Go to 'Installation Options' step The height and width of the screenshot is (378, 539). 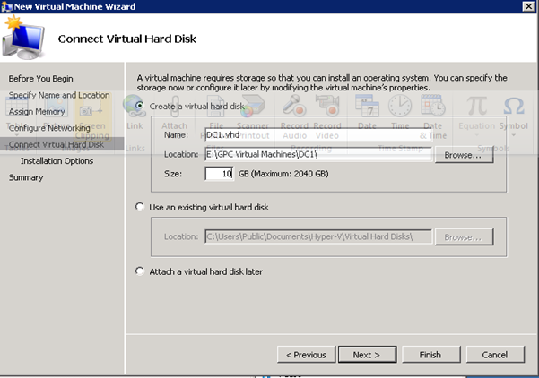click(x=57, y=161)
